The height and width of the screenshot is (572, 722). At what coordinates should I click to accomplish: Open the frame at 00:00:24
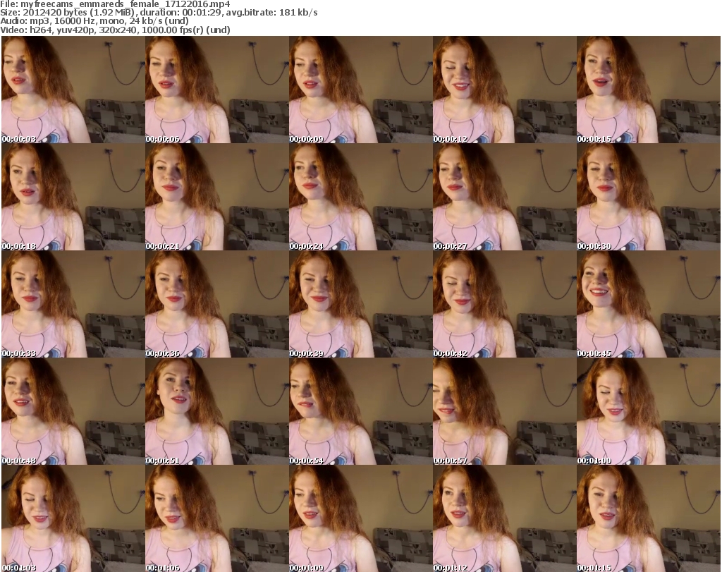click(360, 197)
